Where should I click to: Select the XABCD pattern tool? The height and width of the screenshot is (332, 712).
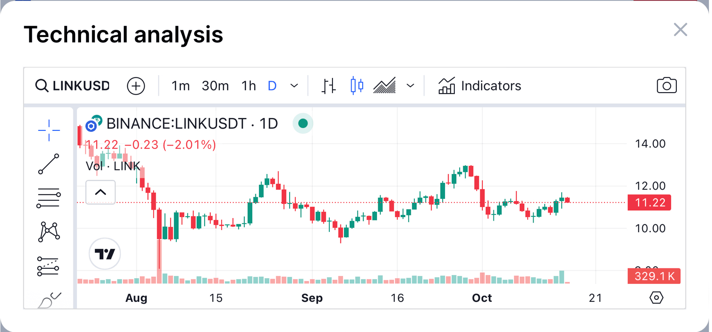tap(49, 232)
